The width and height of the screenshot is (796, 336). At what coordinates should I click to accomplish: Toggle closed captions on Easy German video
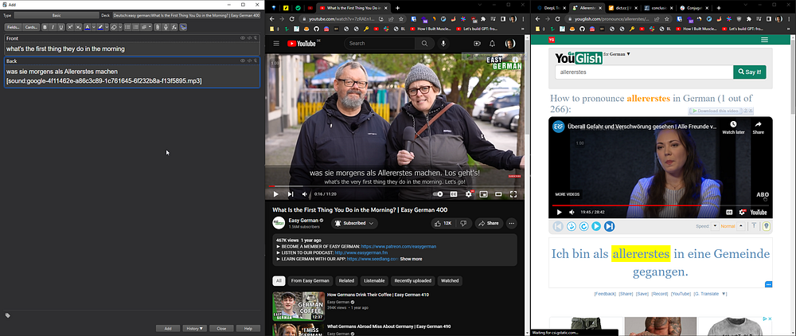(x=455, y=193)
